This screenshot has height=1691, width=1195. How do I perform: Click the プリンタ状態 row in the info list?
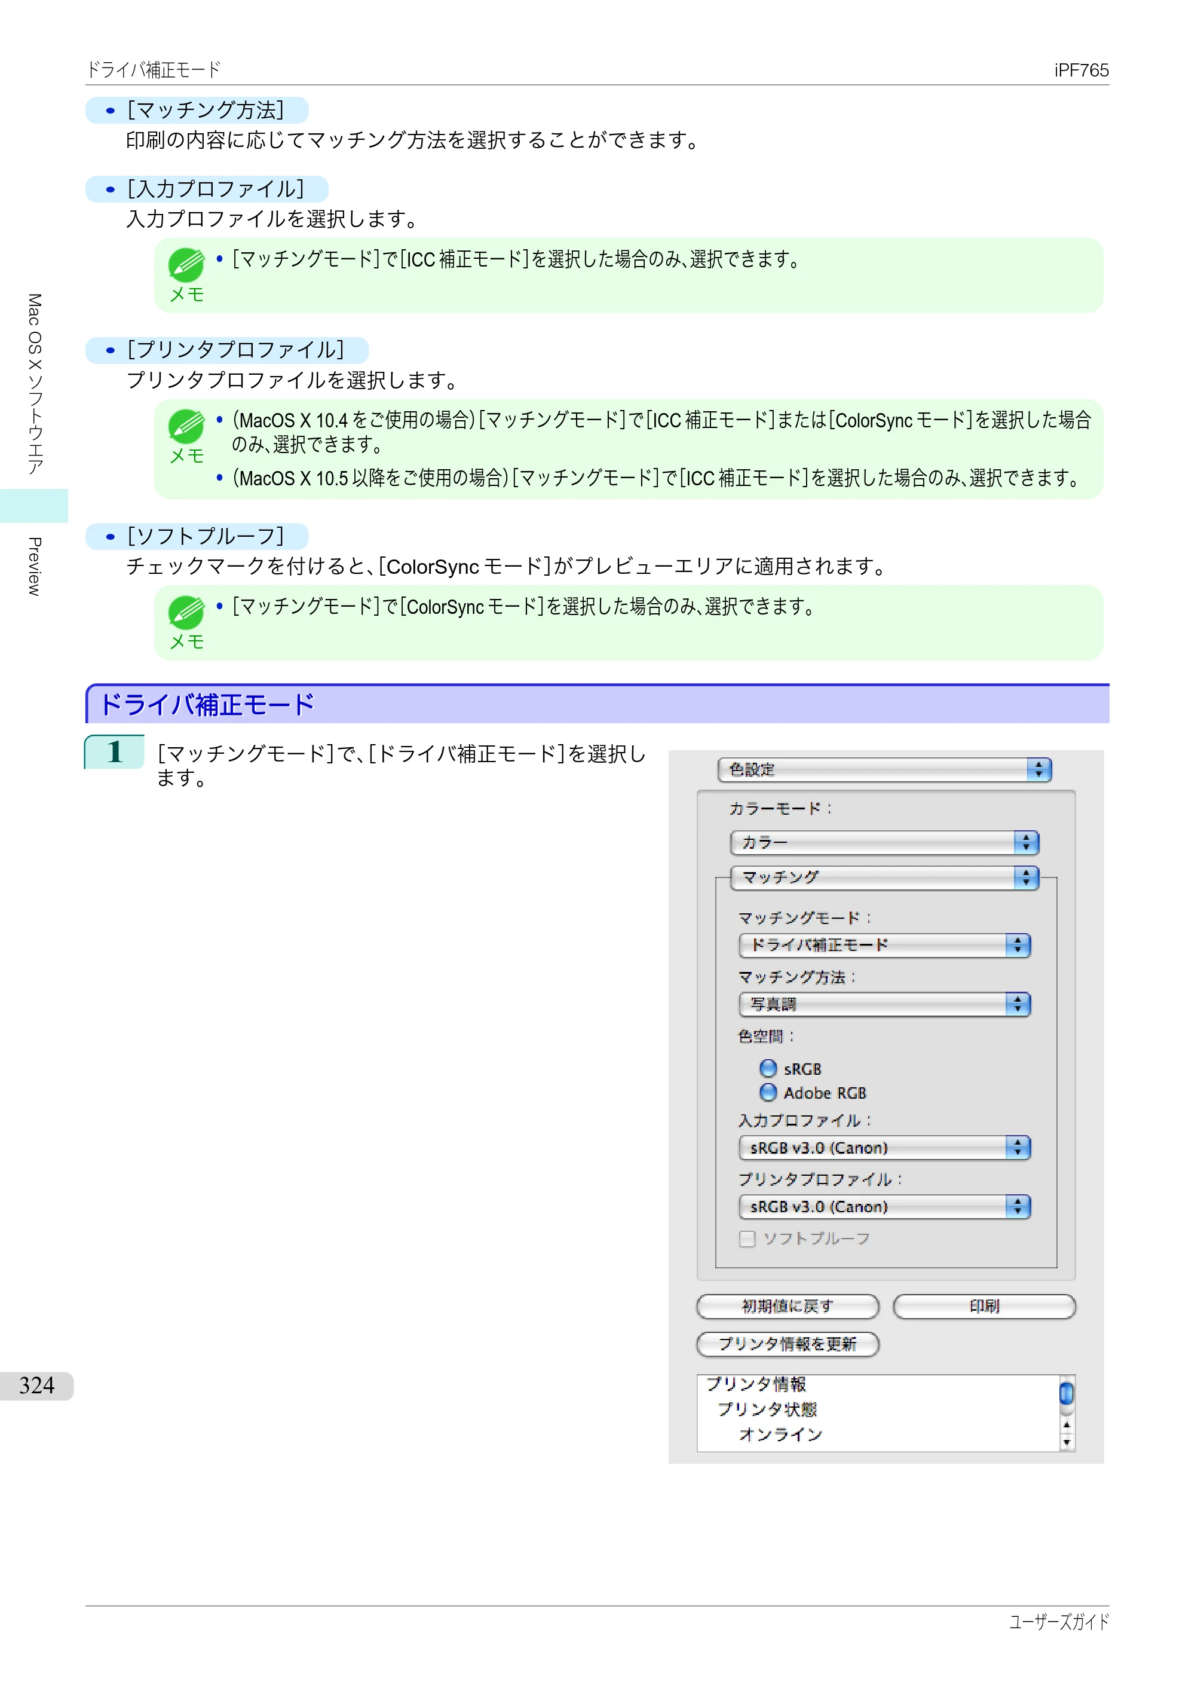coord(767,1409)
